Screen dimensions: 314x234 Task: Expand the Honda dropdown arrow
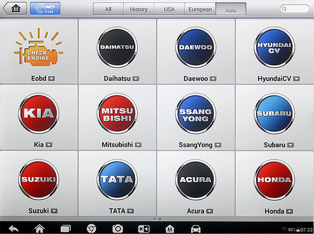[289, 211]
